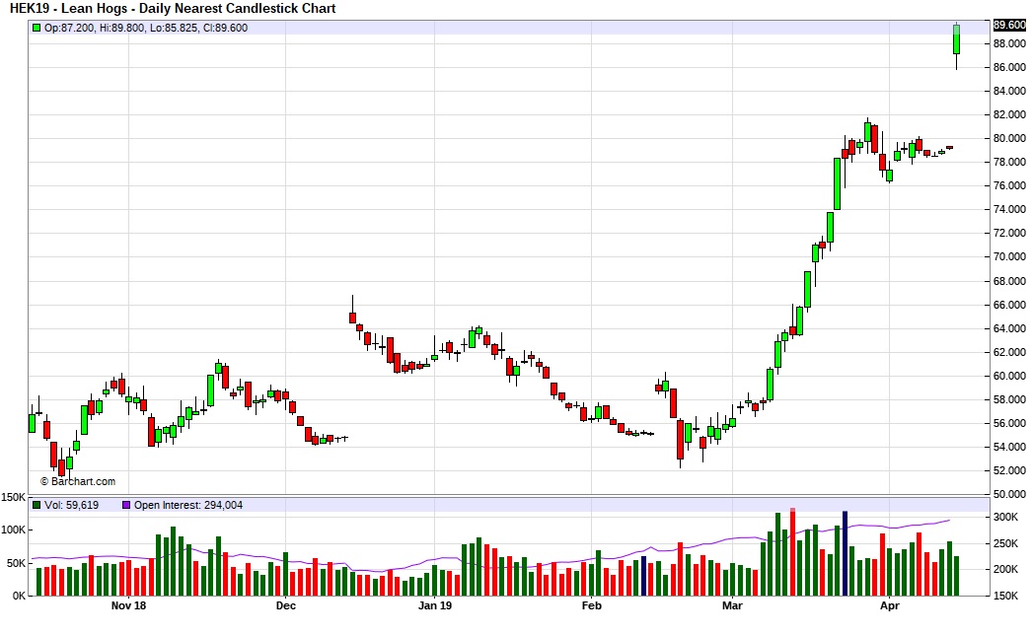Click the dark green Vol legend swatch
This screenshot has height=636, width=1031.
pos(37,505)
